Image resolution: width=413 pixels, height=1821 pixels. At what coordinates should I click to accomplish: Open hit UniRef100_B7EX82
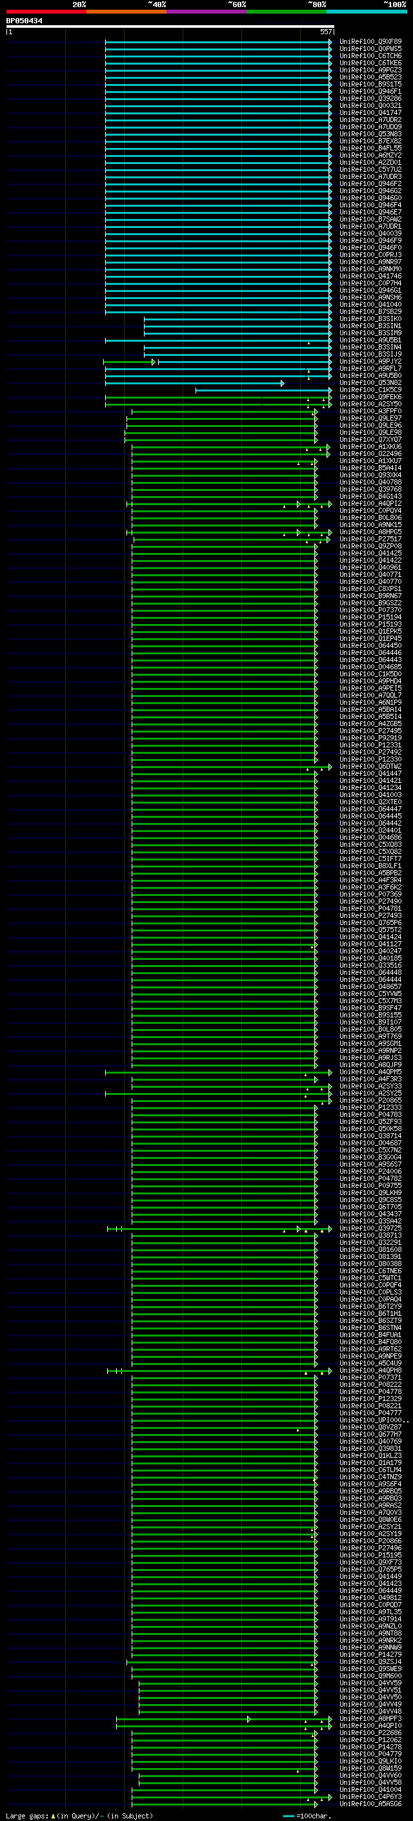(x=370, y=141)
